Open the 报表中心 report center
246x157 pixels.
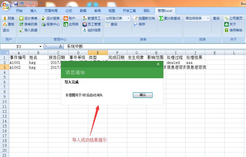pyautogui.click(x=51, y=24)
